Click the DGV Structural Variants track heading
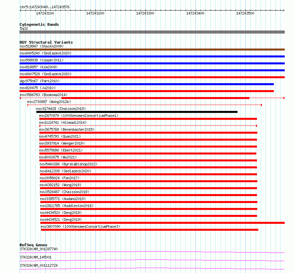This screenshot has height=273, width=294. tap(46, 42)
